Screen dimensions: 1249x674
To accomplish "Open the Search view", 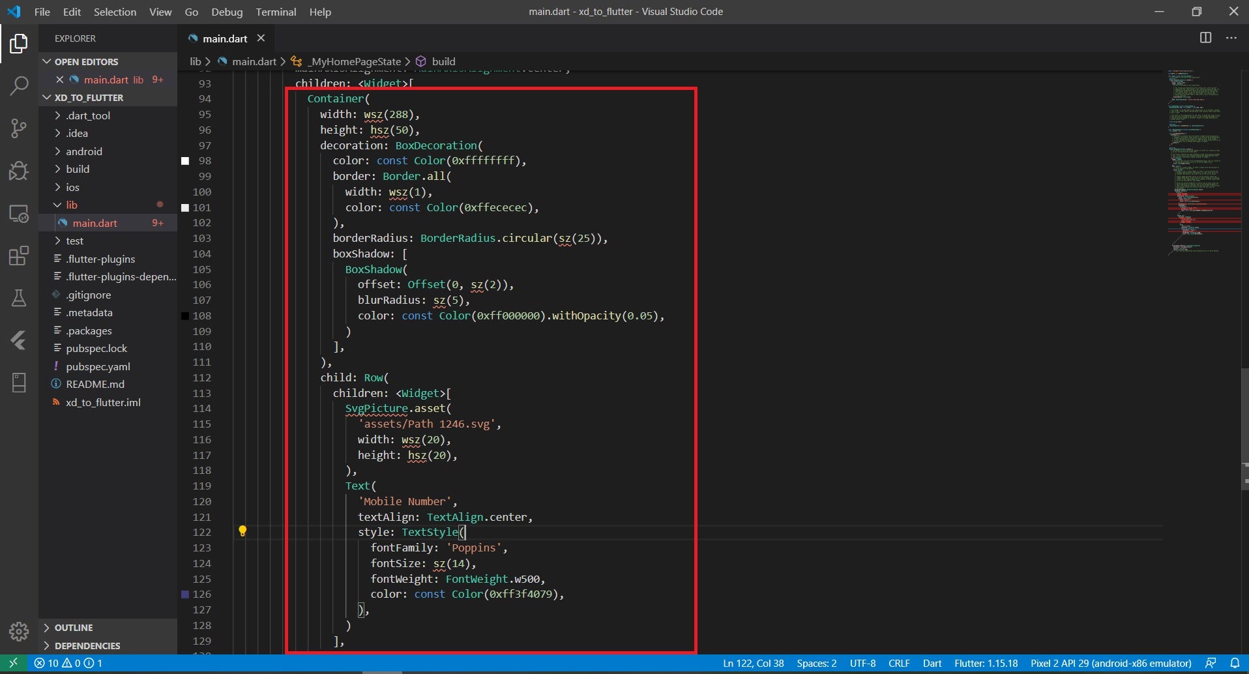I will tap(19, 85).
